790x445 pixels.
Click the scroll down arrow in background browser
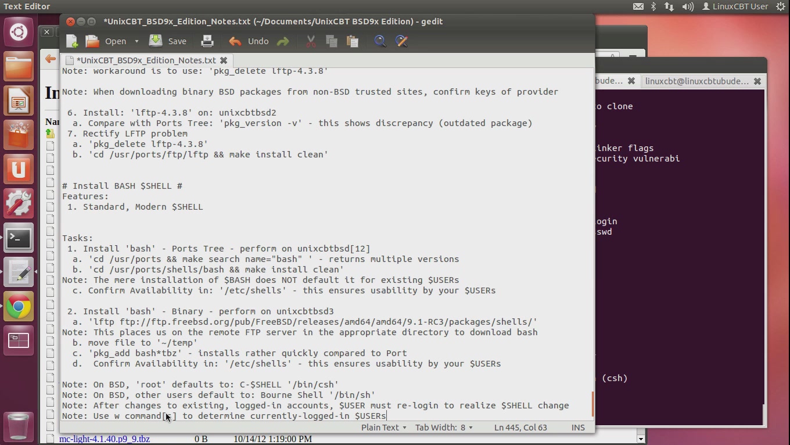coord(641,439)
